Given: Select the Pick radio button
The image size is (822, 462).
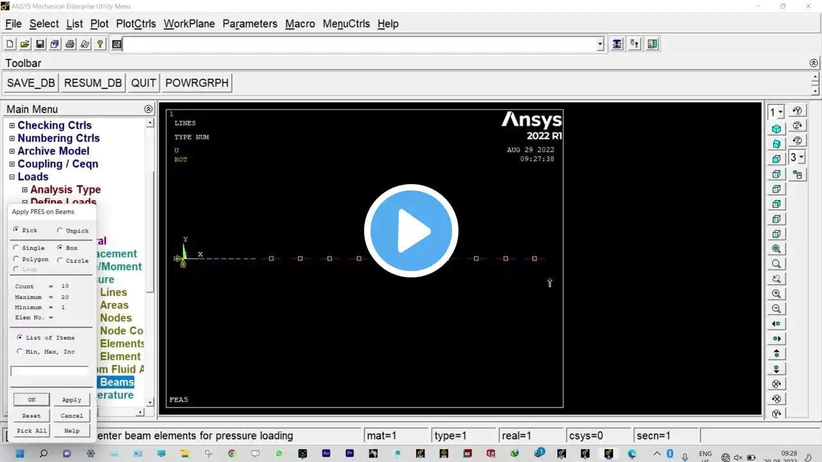Looking at the screenshot, I should pos(17,230).
